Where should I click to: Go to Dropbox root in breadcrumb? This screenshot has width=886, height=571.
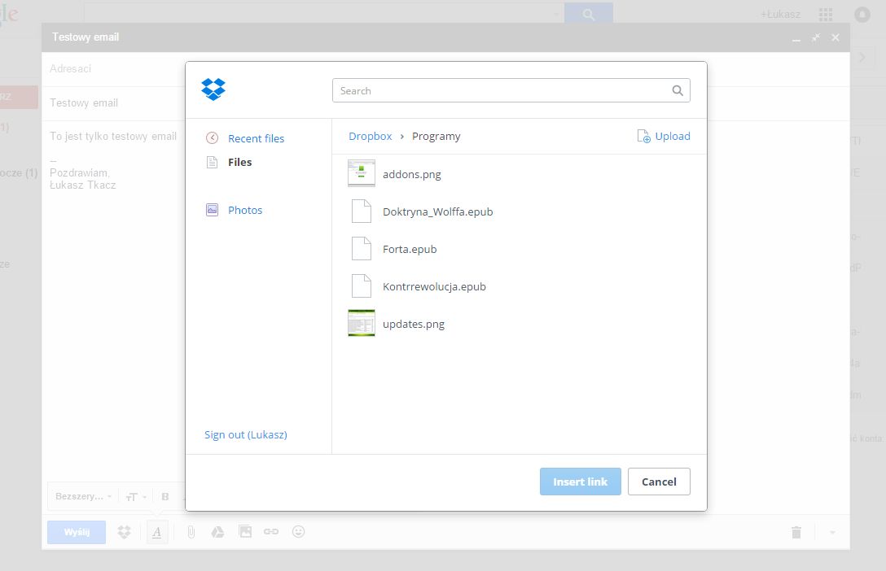coord(370,136)
